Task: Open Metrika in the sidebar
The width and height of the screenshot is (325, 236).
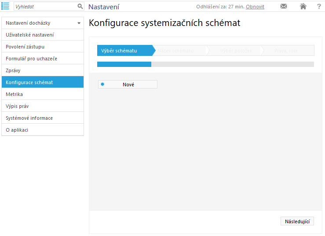Action: pyautogui.click(x=43, y=94)
